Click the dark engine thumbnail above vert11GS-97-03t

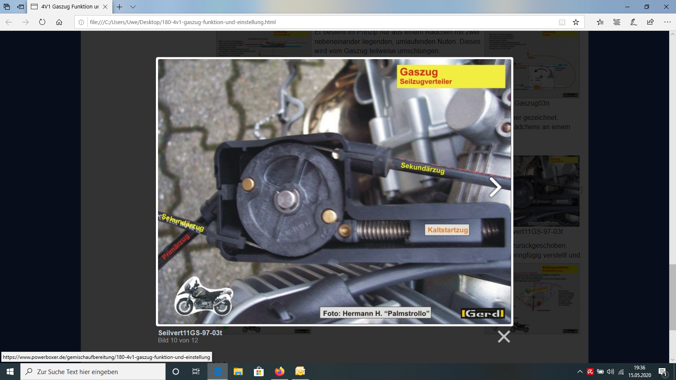point(547,191)
